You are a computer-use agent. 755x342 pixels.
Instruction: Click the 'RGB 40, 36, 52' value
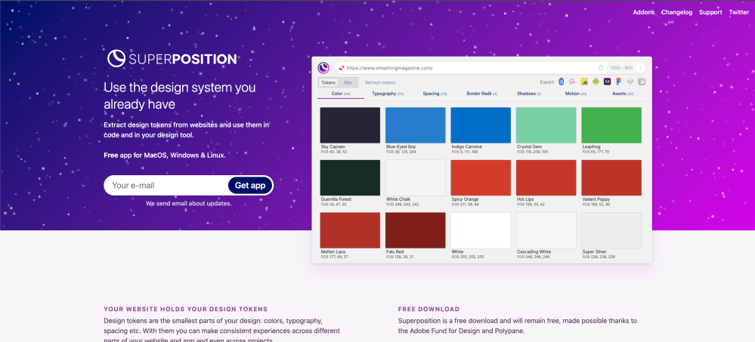click(x=333, y=152)
